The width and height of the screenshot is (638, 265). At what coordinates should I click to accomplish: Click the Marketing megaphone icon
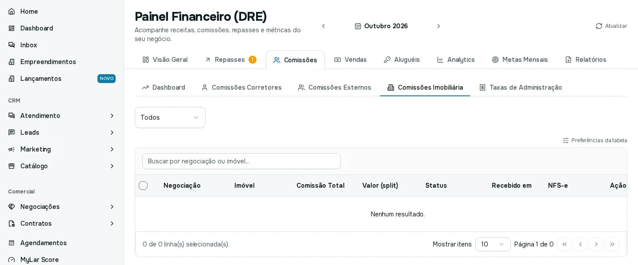point(12,149)
